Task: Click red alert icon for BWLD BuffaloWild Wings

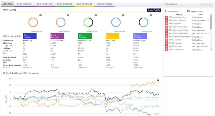Action: 166,37
